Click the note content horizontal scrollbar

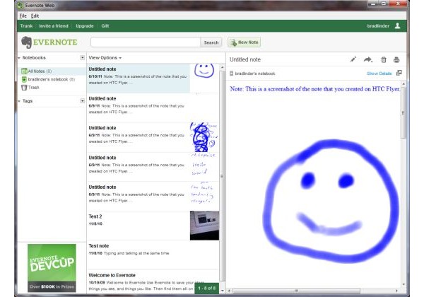click(296, 291)
